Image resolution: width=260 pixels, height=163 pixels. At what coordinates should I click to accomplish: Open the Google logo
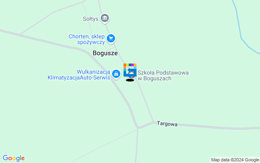[13, 158]
